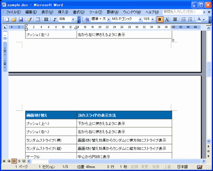
Task: Open the 編集(E) menu
Action: 31,12
